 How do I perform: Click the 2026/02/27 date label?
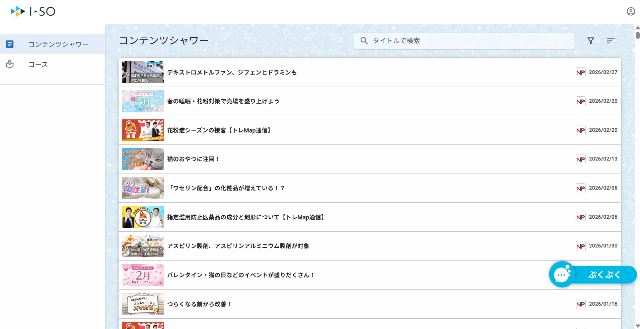(x=603, y=72)
